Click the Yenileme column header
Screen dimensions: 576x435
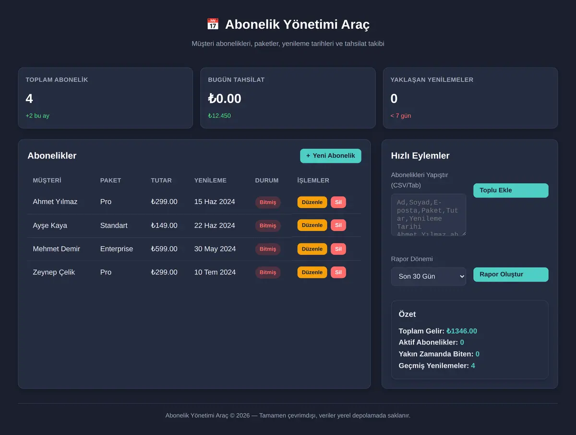[210, 181]
